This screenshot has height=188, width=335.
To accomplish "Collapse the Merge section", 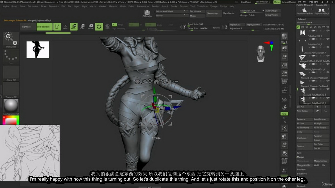I will click(300, 157).
